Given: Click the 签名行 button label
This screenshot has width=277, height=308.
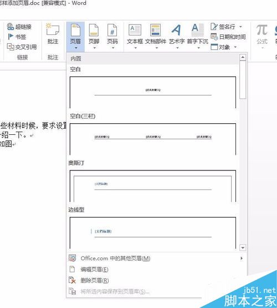Looking at the screenshot, I should 227,27.
